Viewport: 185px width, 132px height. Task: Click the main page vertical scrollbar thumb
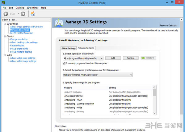[x=182, y=68]
